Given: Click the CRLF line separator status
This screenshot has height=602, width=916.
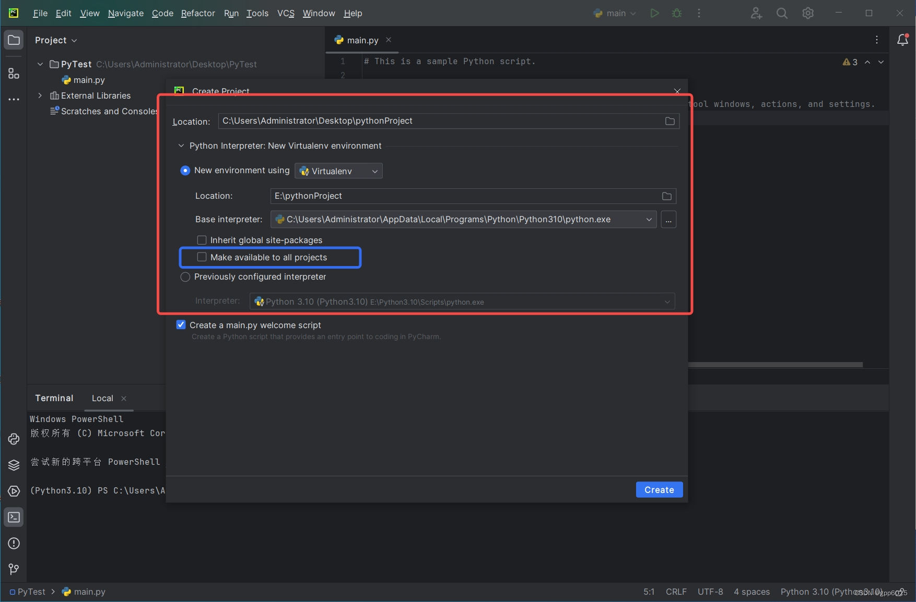Looking at the screenshot, I should (x=676, y=592).
